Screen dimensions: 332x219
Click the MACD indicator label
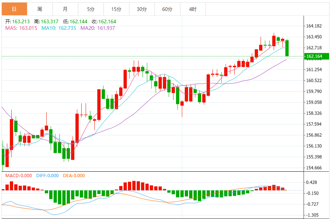(x=19, y=176)
